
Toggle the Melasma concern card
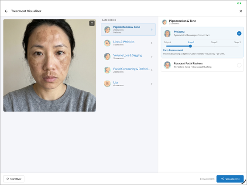(202, 34)
